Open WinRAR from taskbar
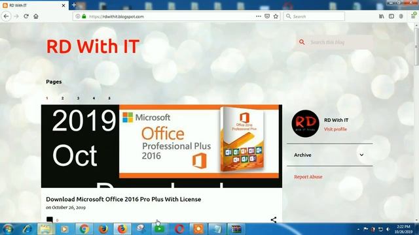Image resolution: width=419 pixels, height=235 pixels. point(236,229)
